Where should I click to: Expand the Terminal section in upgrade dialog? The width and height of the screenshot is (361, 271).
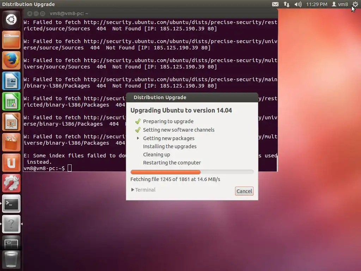[x=143, y=189]
